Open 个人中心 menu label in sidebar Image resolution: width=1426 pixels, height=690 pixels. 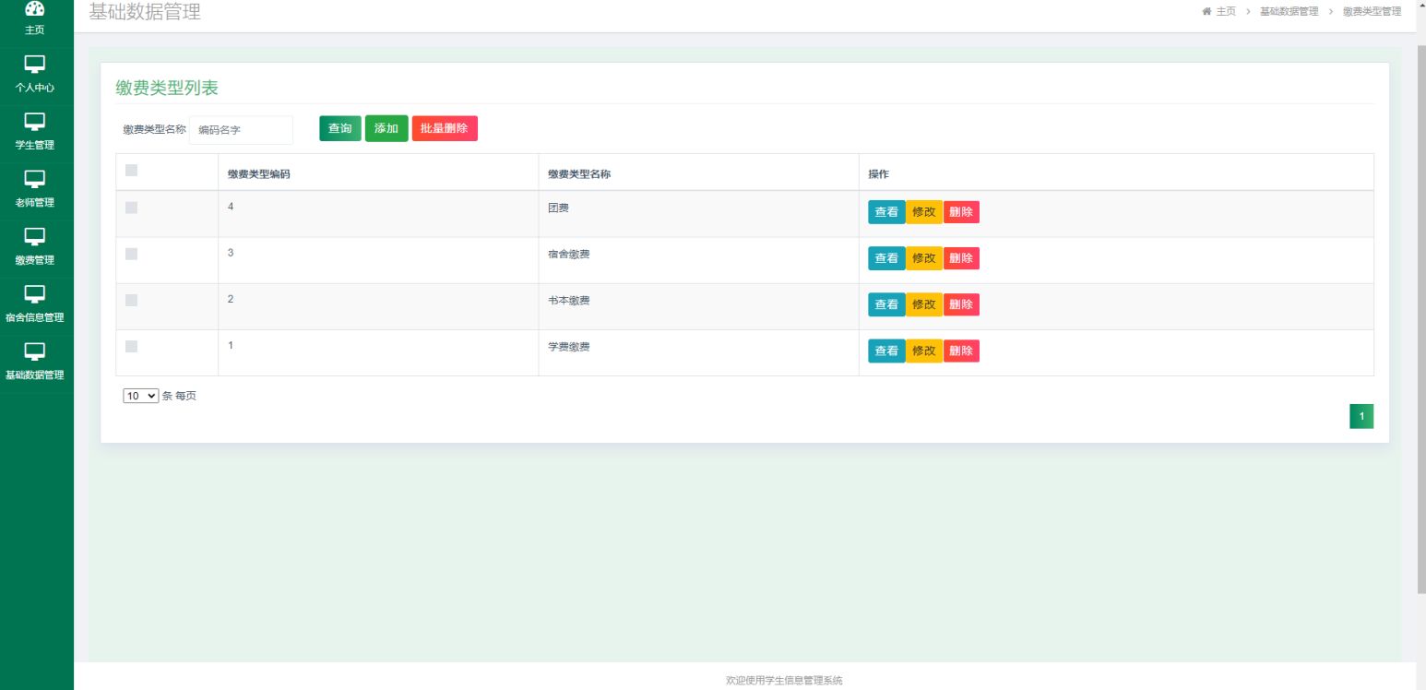[x=35, y=88]
